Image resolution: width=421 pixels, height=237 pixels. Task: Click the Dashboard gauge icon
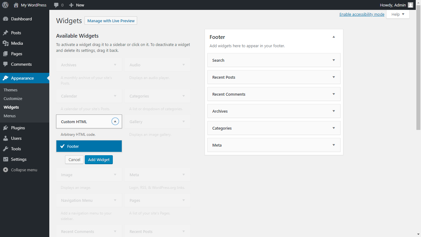pos(6,19)
